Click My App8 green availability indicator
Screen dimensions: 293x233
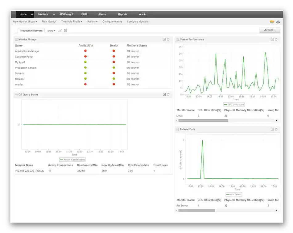click(x=85, y=62)
